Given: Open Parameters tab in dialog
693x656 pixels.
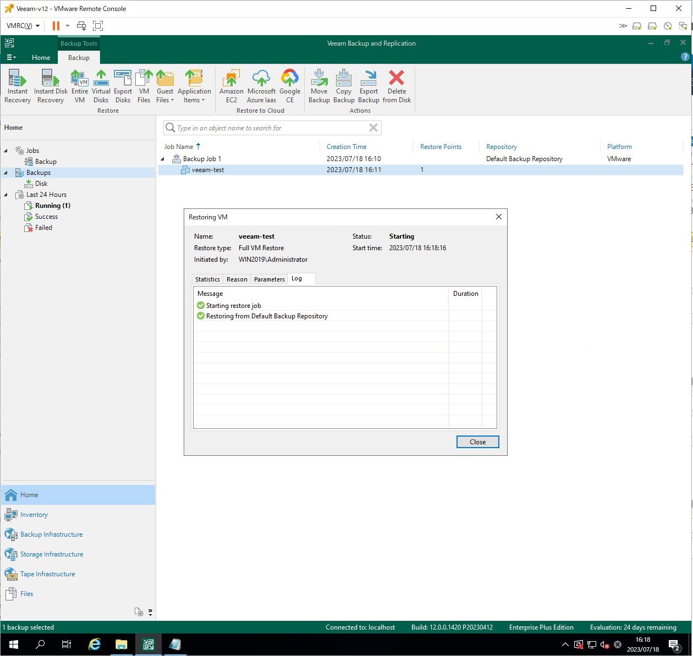Looking at the screenshot, I should (269, 279).
